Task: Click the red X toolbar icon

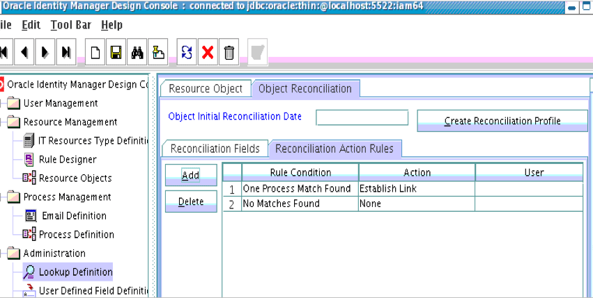Action: click(x=208, y=52)
